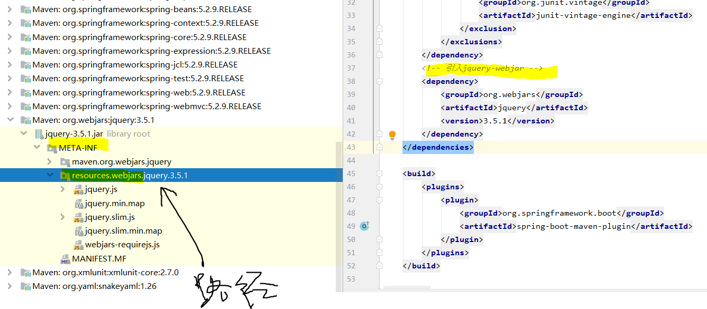Click the yellow intention light bulb
This screenshot has width=707, height=309.
(392, 134)
